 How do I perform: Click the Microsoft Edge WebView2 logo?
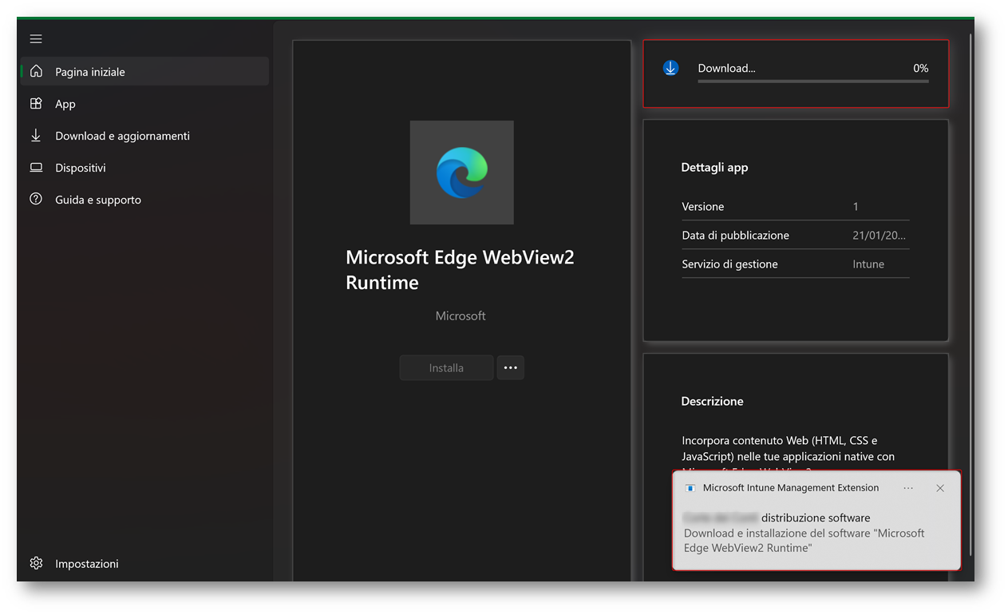[x=461, y=173]
